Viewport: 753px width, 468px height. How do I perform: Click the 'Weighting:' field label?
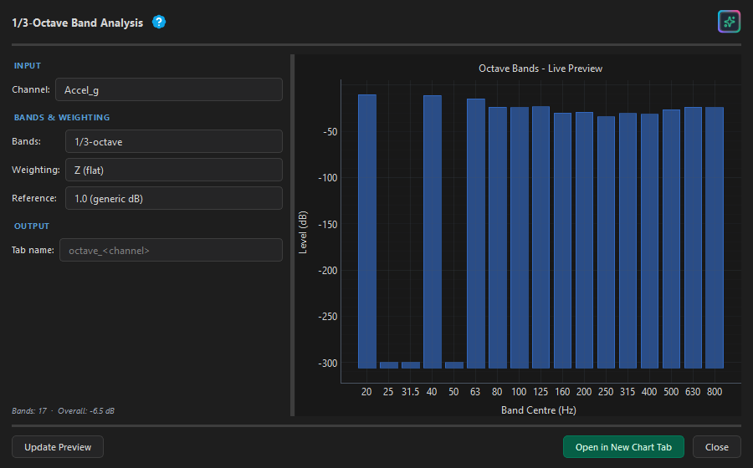35,170
